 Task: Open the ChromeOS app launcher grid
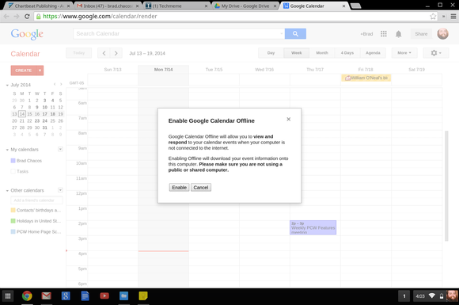[8, 296]
